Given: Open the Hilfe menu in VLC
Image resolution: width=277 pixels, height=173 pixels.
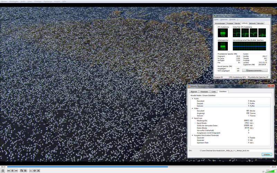Looking at the screenshot, I should (64, 1).
